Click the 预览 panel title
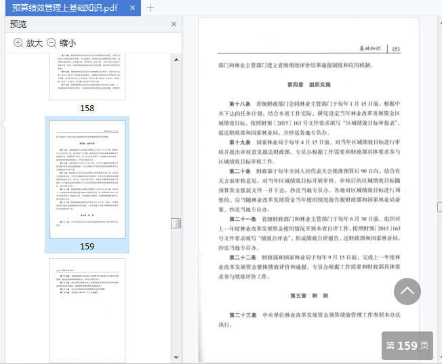This screenshot has width=442, height=364. [18, 24]
